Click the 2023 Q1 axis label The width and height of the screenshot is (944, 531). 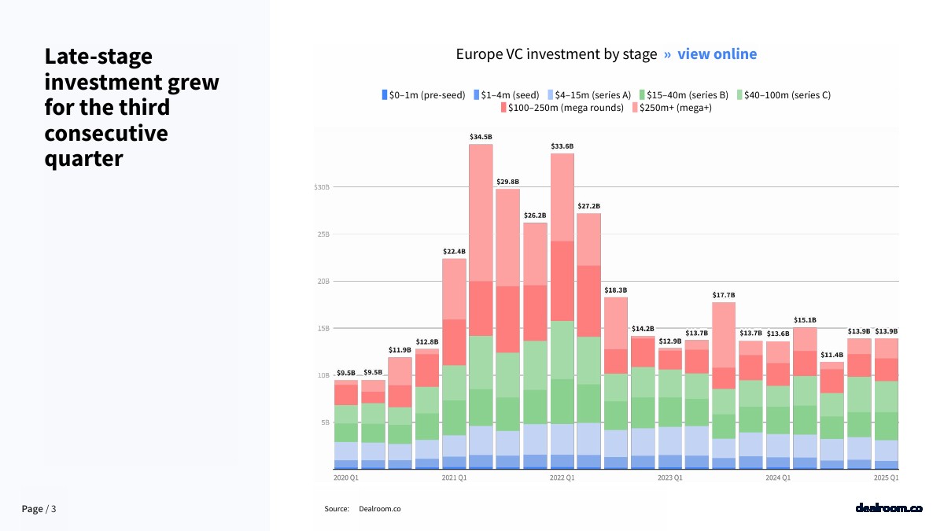click(670, 478)
